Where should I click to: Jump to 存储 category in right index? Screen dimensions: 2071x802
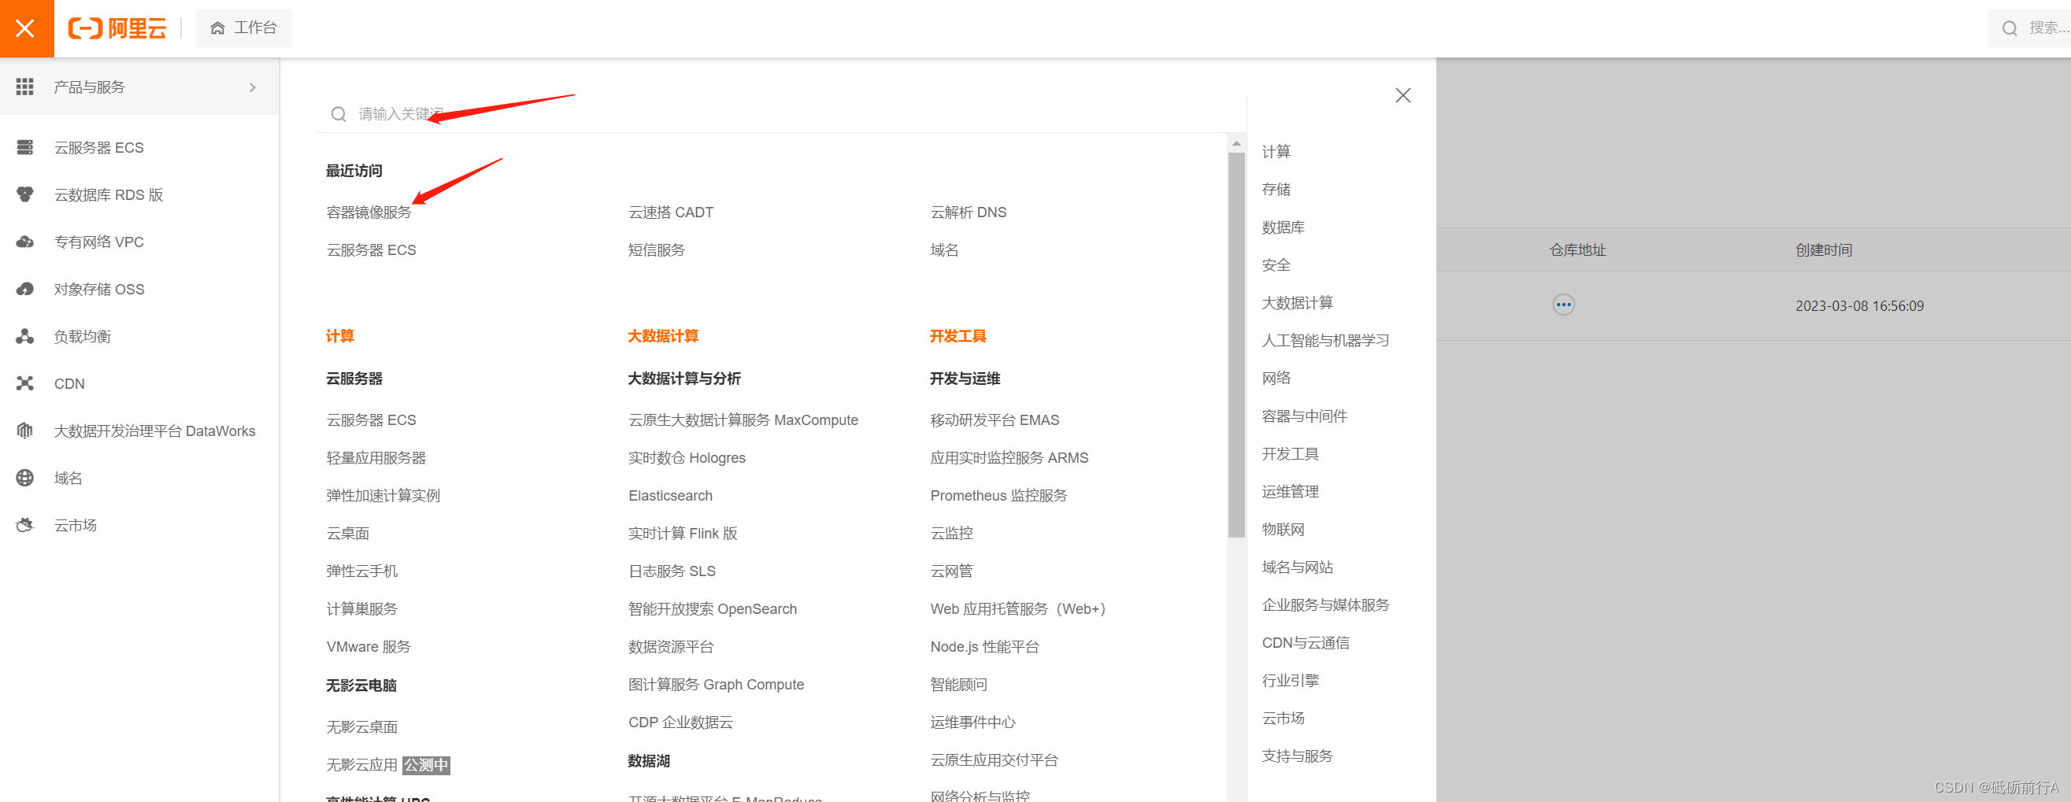1276,190
